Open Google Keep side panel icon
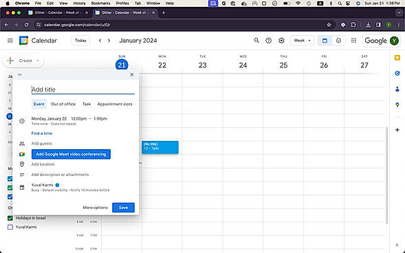This screenshot has height=253, width=405. click(x=397, y=58)
